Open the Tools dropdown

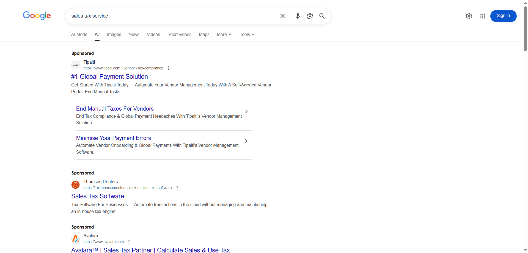(247, 34)
